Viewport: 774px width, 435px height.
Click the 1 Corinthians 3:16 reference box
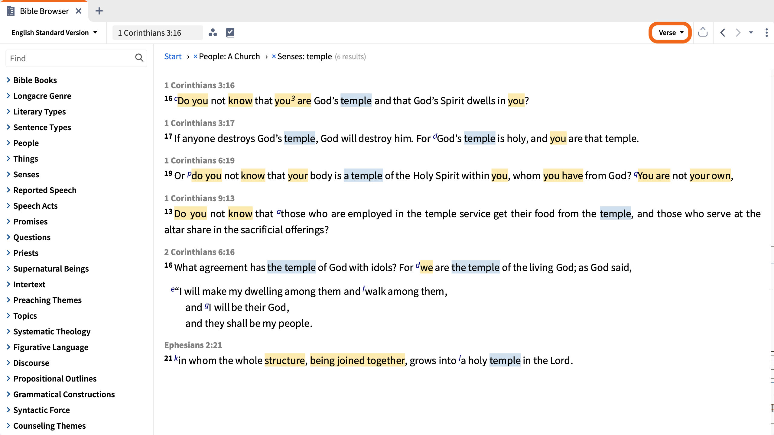click(158, 33)
